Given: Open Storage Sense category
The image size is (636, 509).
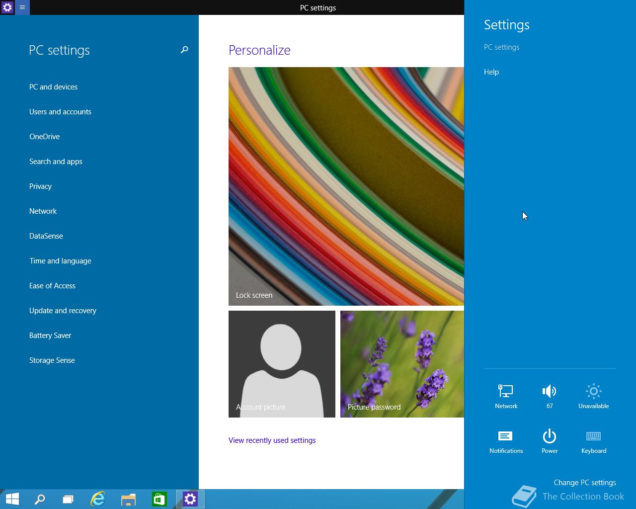Looking at the screenshot, I should (x=52, y=360).
